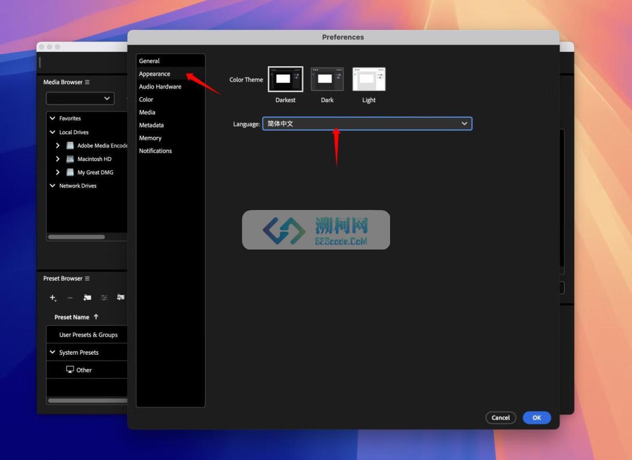Click the Macintosh HD label in Media Browser

pos(94,159)
